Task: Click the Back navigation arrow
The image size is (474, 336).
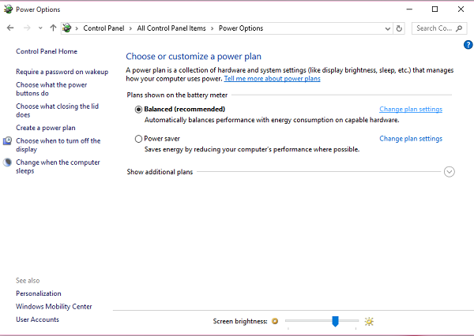Action: [x=10, y=28]
